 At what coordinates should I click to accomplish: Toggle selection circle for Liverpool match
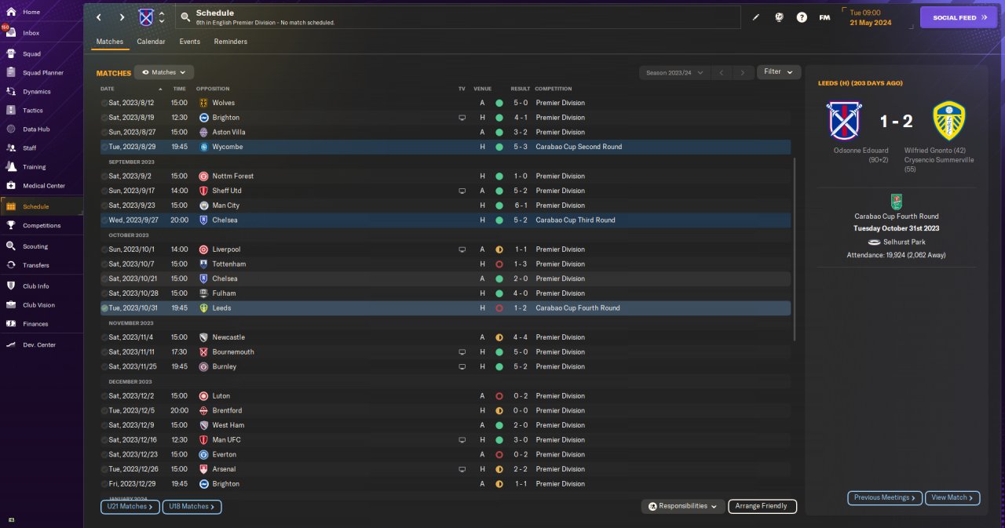(x=104, y=249)
